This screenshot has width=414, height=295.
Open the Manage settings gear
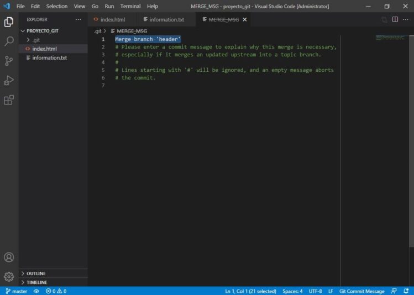(9, 276)
